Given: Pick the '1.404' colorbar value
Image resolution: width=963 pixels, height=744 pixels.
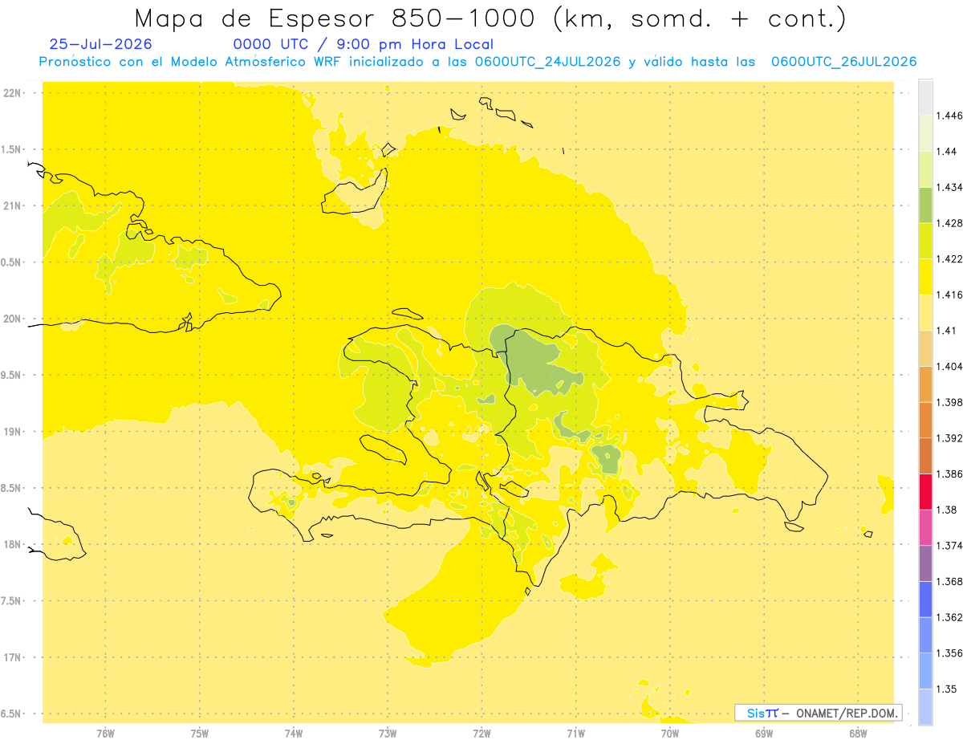Looking at the screenshot, I should click(950, 366).
